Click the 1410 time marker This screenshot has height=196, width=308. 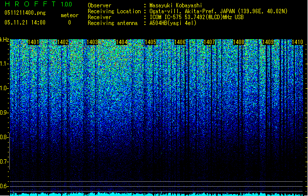297,42
